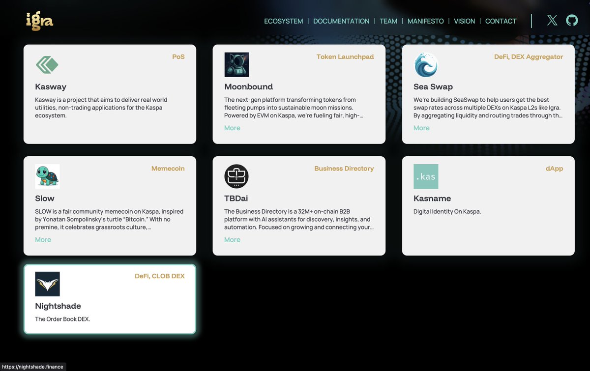Click the igra logo
Viewport: 590px width, 371px height.
pos(39,21)
